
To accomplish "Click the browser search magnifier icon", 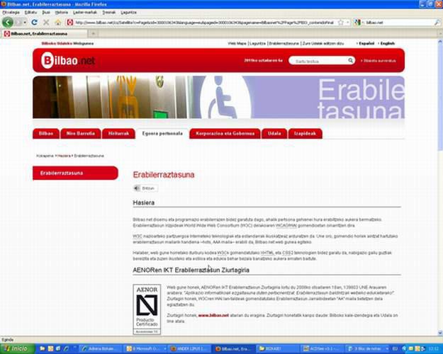I will pos(437,22).
